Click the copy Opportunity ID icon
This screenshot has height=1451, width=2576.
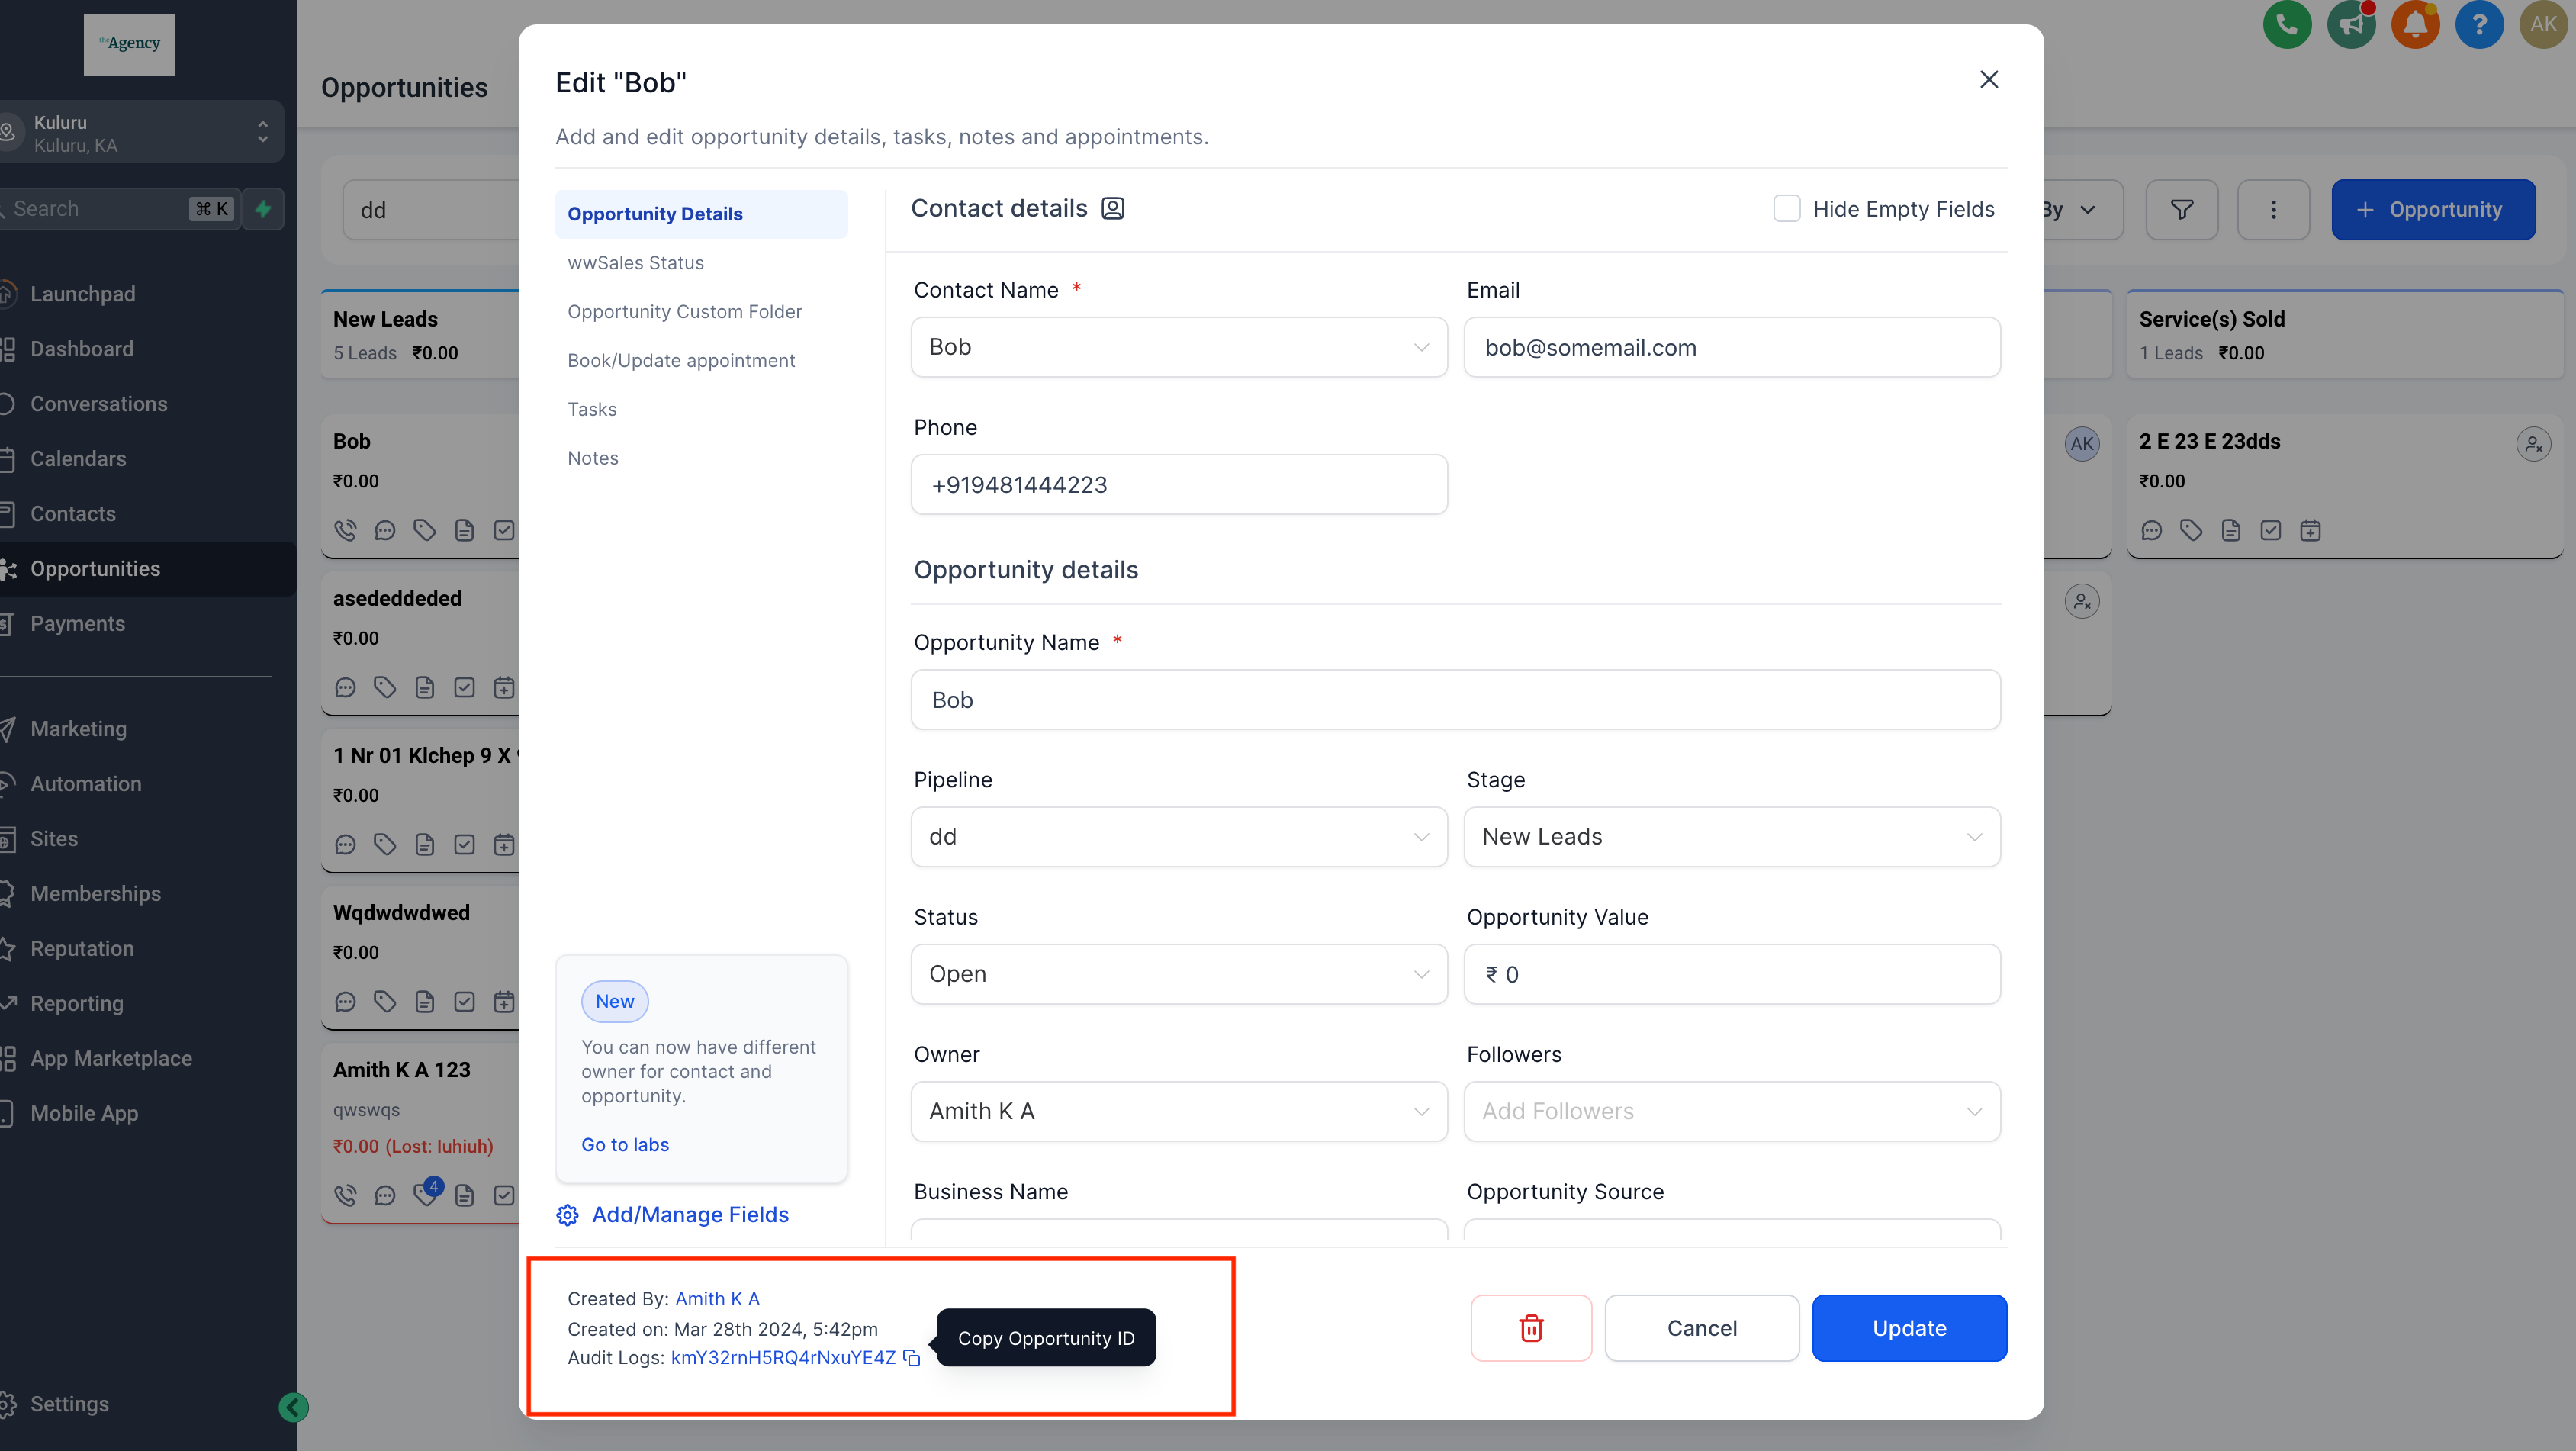tap(911, 1357)
